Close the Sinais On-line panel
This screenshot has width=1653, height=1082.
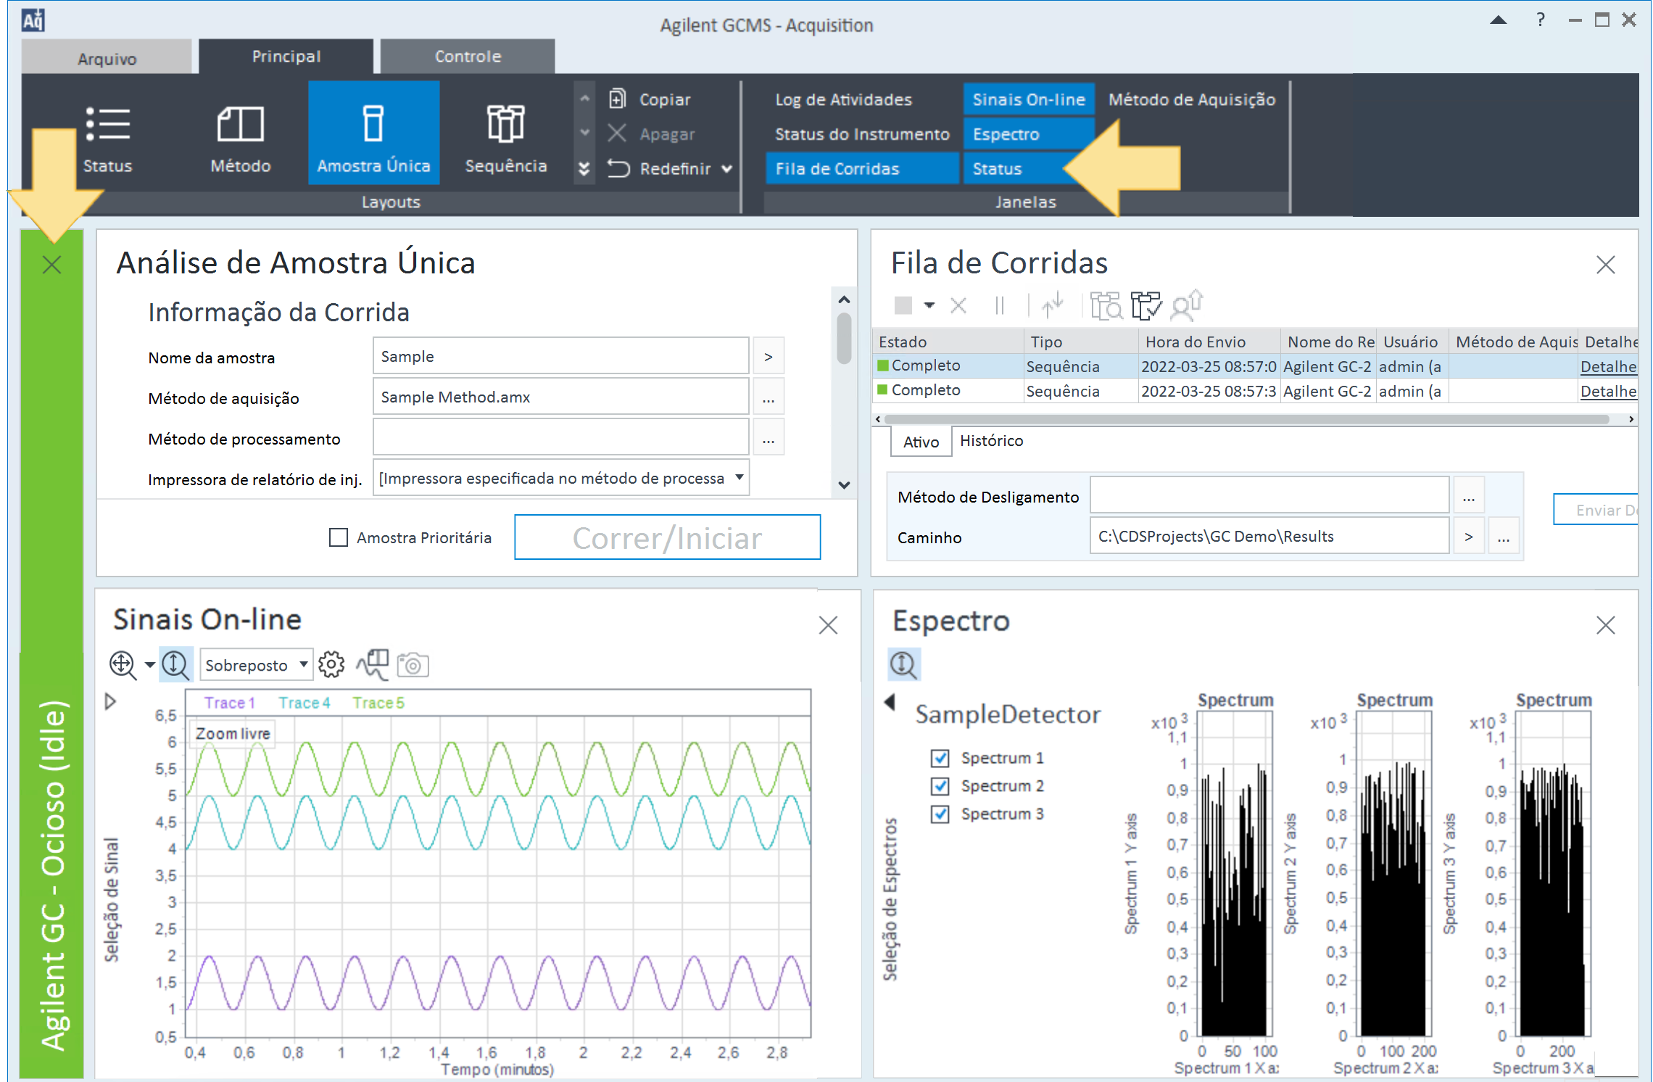pos(828,625)
